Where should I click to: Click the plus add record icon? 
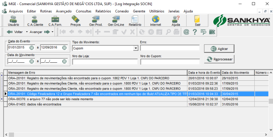point(98,32)
